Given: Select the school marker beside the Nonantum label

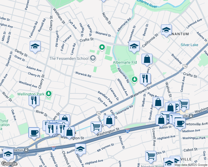Looking at the screenshot, I should 166,30.
